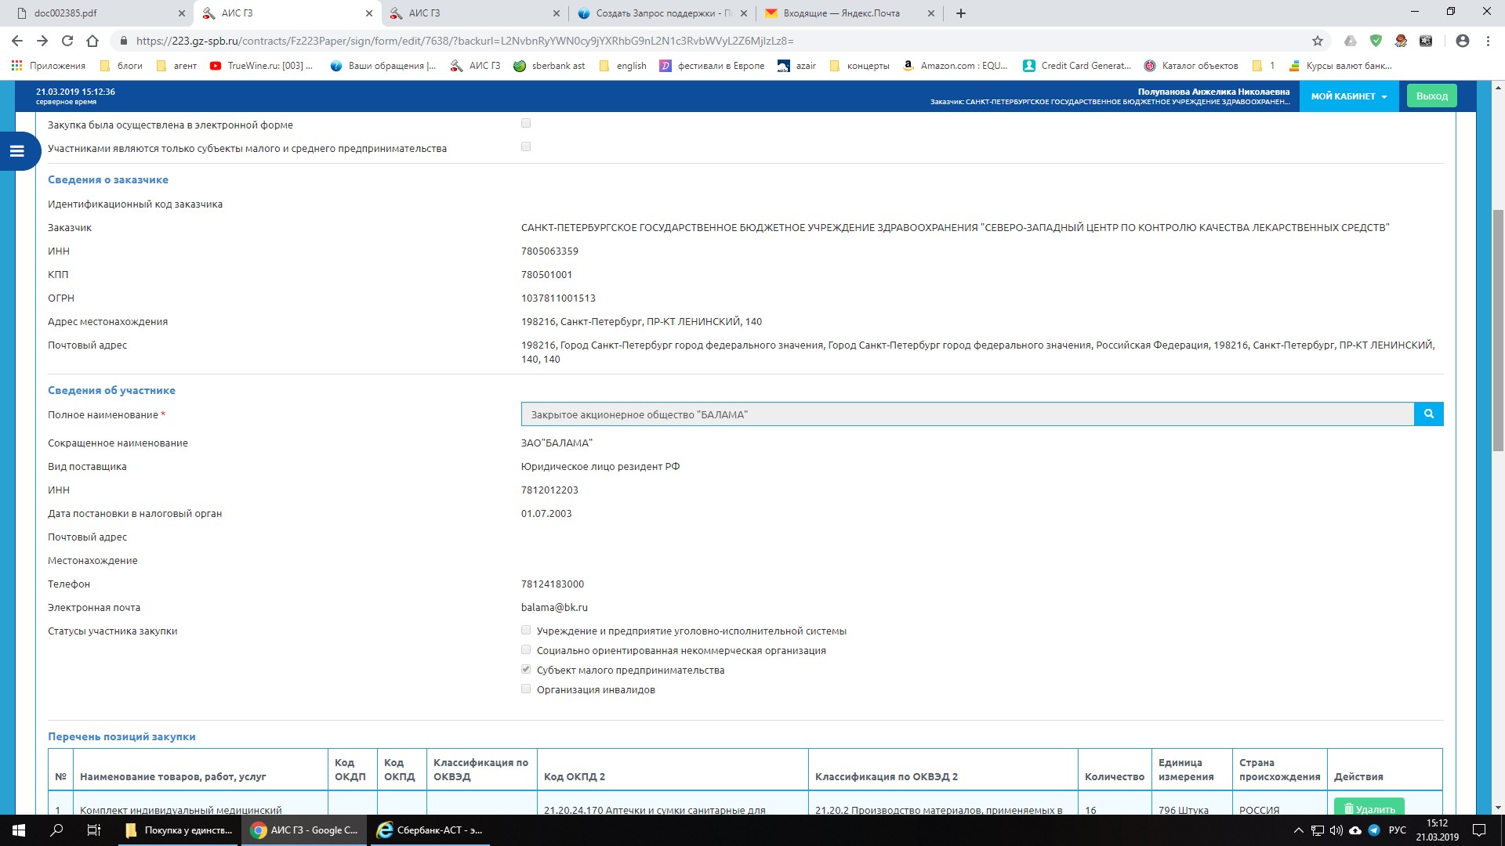Viewport: 1505px width, 846px height.
Task: Reload the page
Action: point(67,41)
